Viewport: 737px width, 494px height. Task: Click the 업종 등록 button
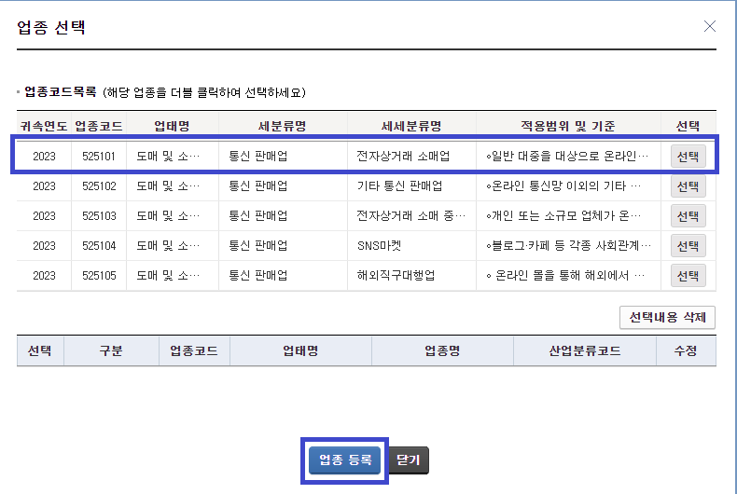click(344, 460)
